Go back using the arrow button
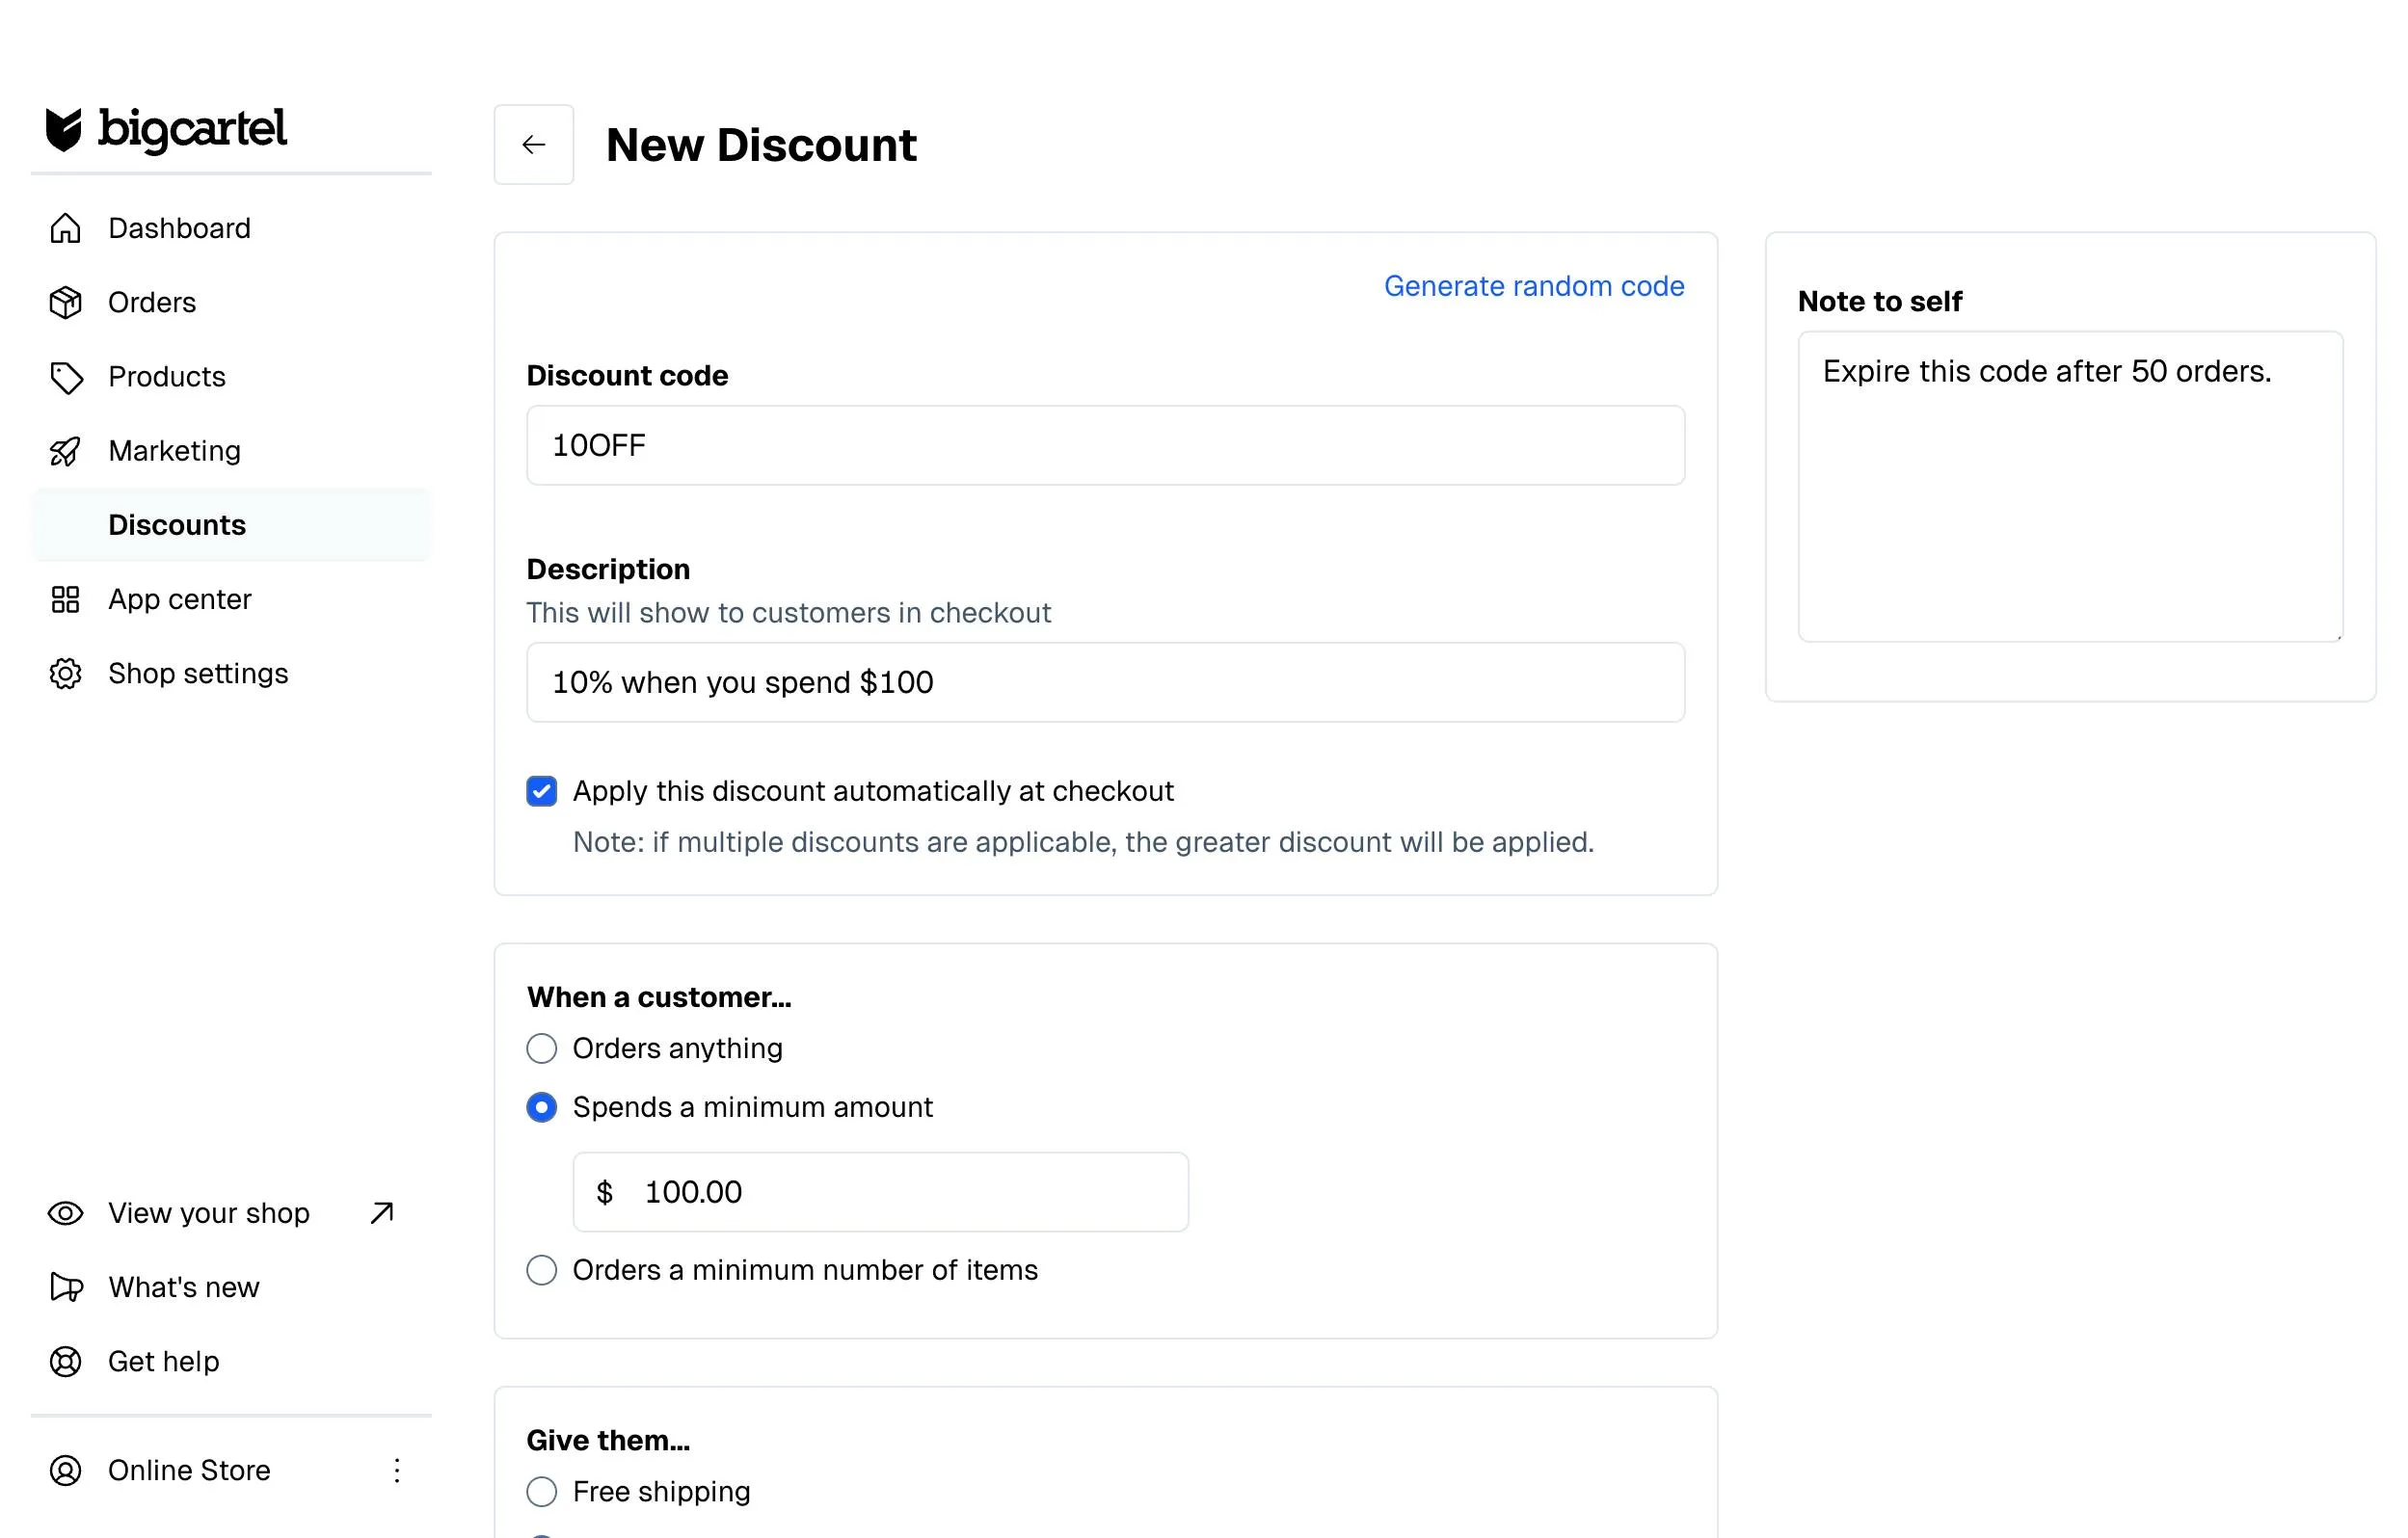 pyautogui.click(x=533, y=145)
